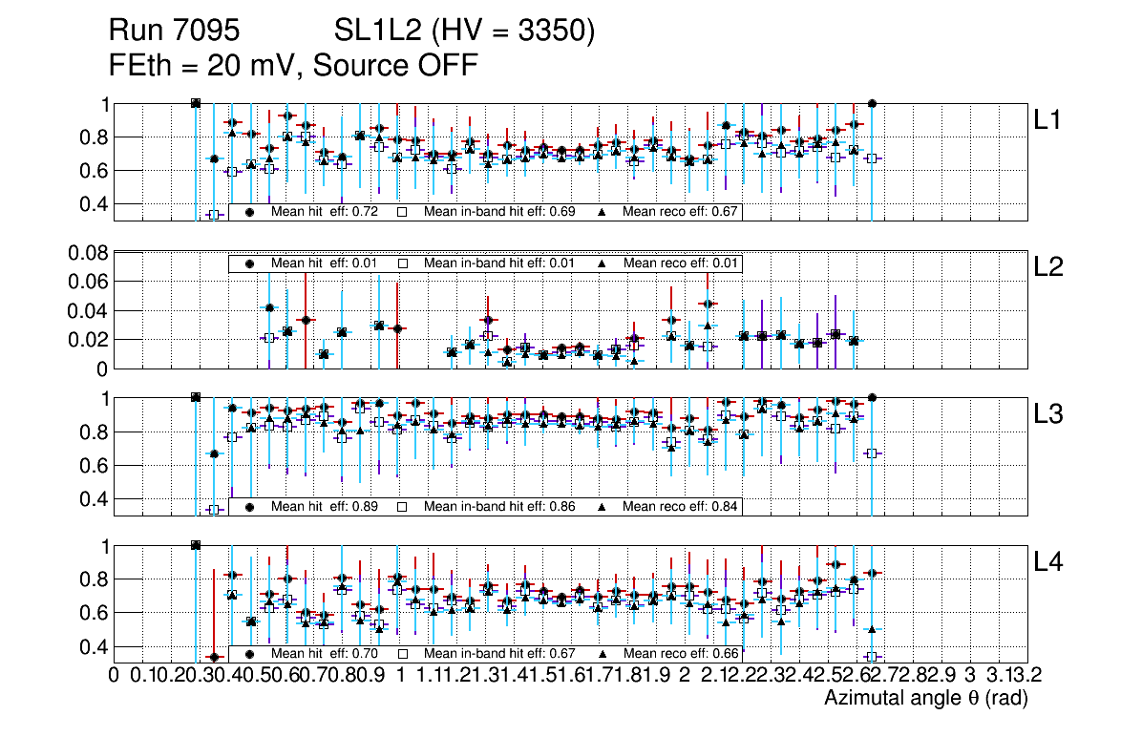The width and height of the screenshot is (1142, 737).
Task: Click the open square marker in L4 legend
Action: [x=403, y=654]
